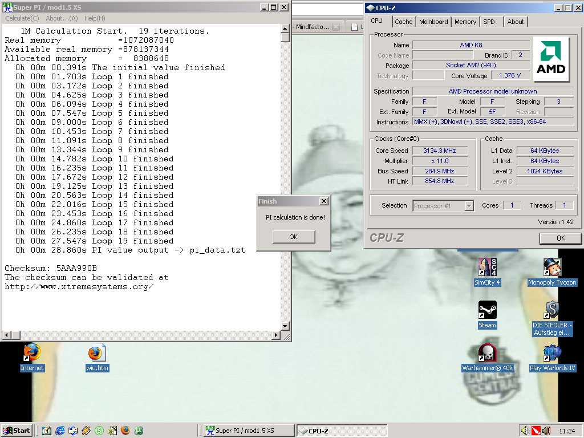
Task: Expand the Processor #1 selection dropdown
Action: pyautogui.click(x=469, y=205)
